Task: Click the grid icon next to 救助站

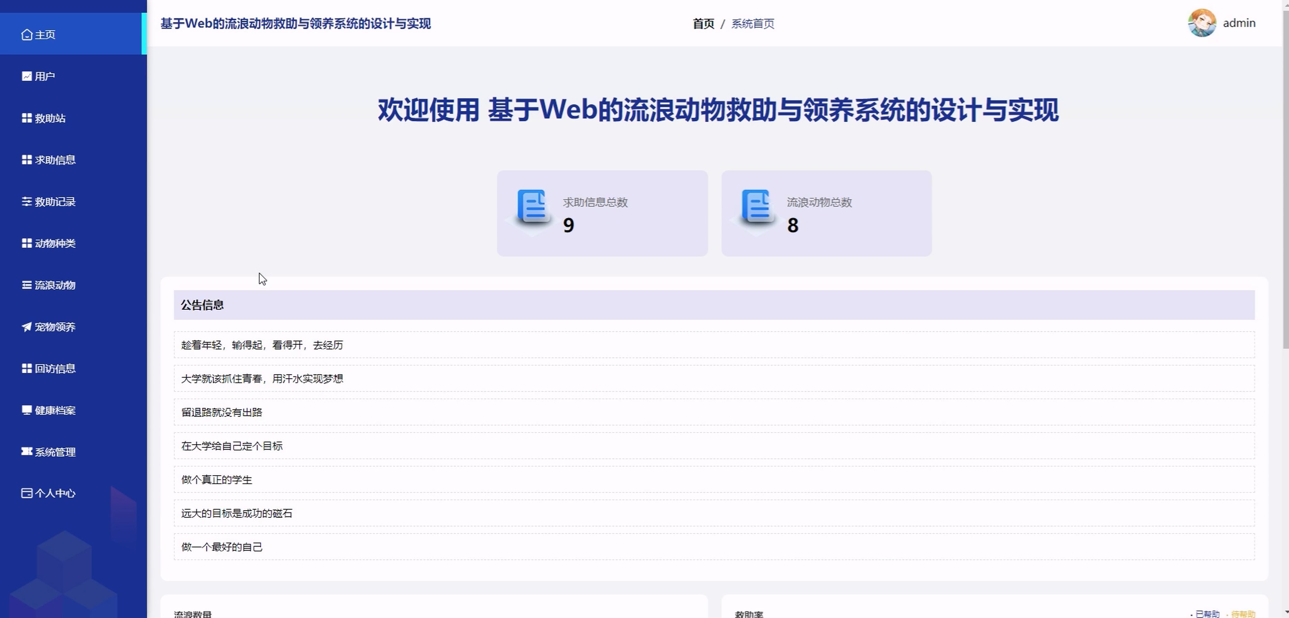Action: (27, 118)
